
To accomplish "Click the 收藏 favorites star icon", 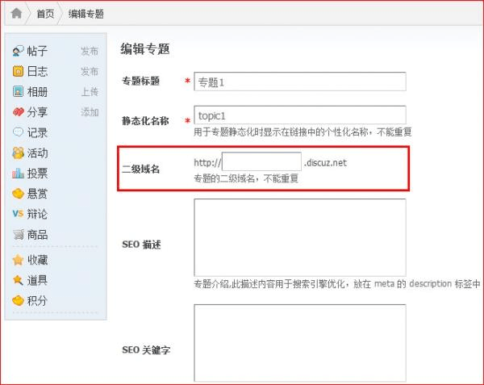I will click(18, 260).
